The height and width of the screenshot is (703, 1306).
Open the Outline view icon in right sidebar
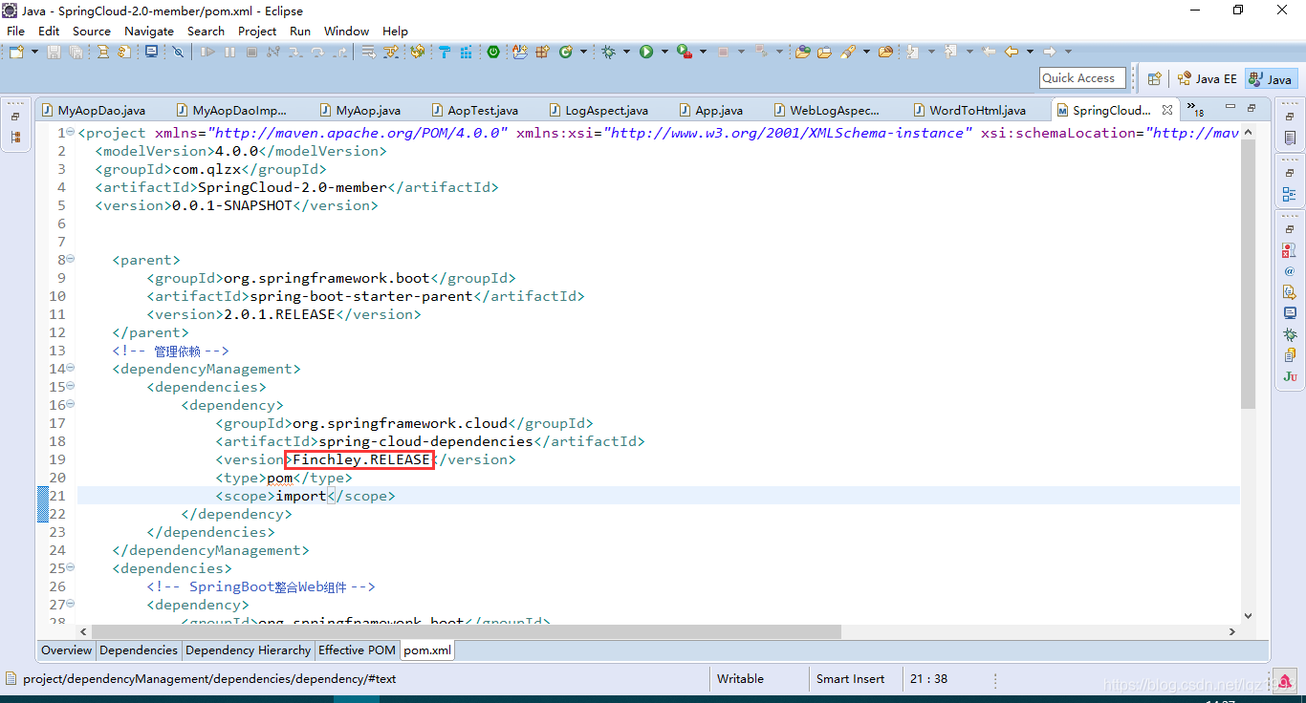1290,194
